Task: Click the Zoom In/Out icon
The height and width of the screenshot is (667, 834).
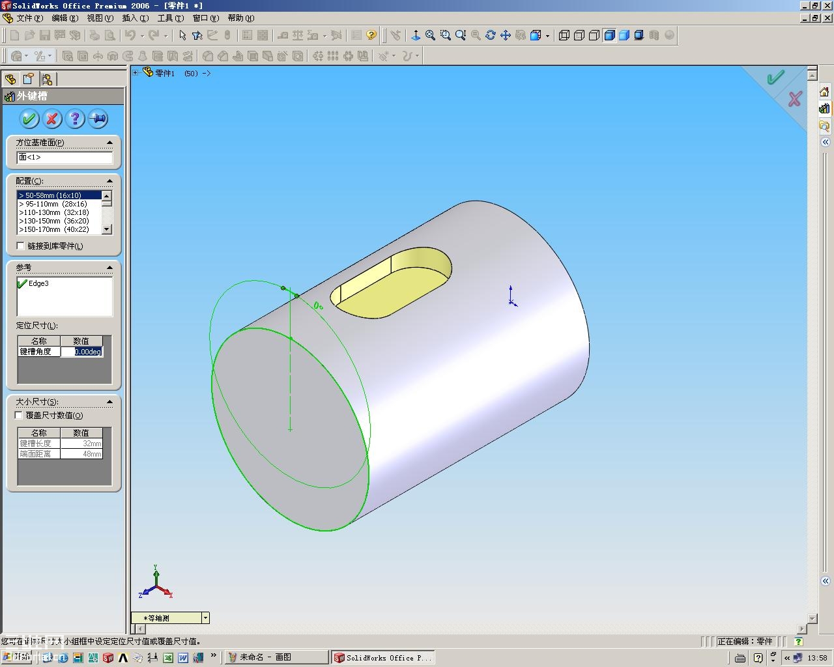Action: tap(460, 35)
